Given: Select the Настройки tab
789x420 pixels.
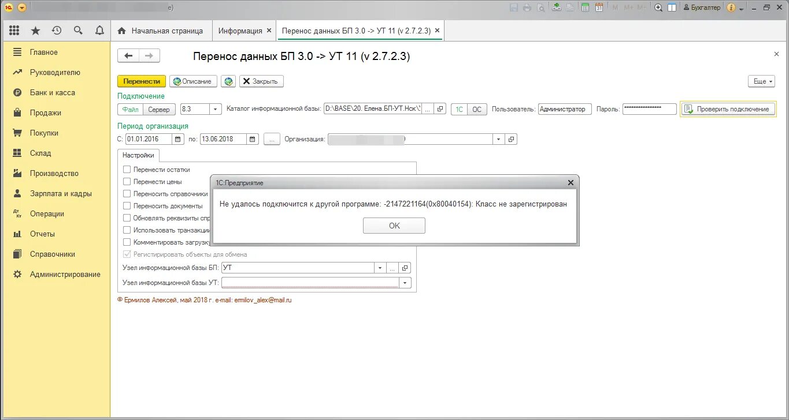Looking at the screenshot, I should pyautogui.click(x=138, y=155).
